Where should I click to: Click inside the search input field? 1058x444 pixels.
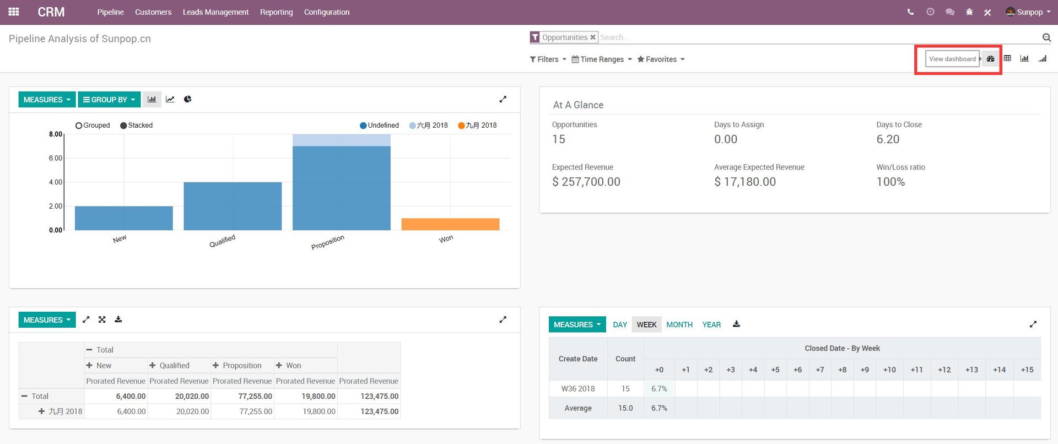tap(818, 37)
